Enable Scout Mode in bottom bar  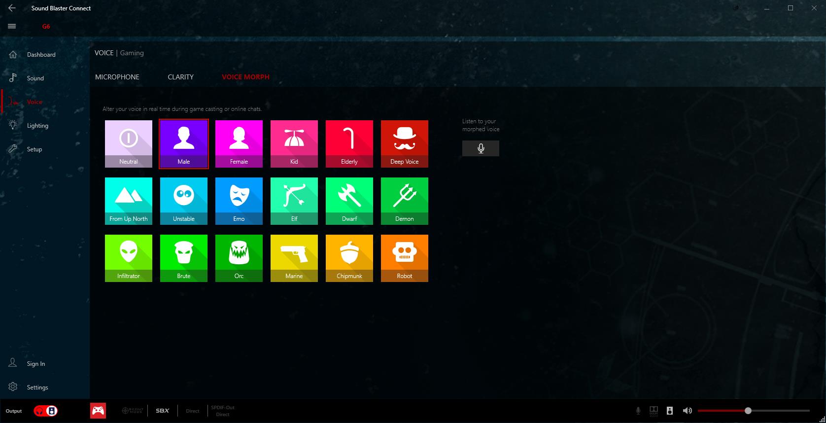132,411
